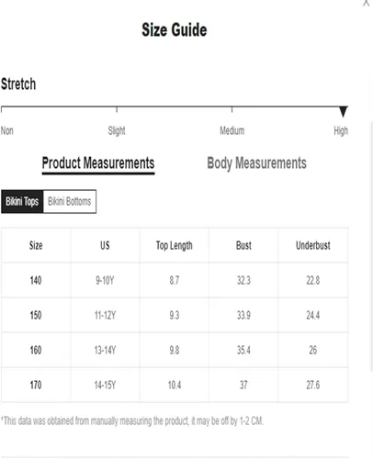Click the 14-15Y US size cell

(x=105, y=385)
